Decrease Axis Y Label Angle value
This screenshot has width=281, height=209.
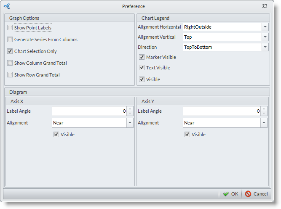click(264, 113)
